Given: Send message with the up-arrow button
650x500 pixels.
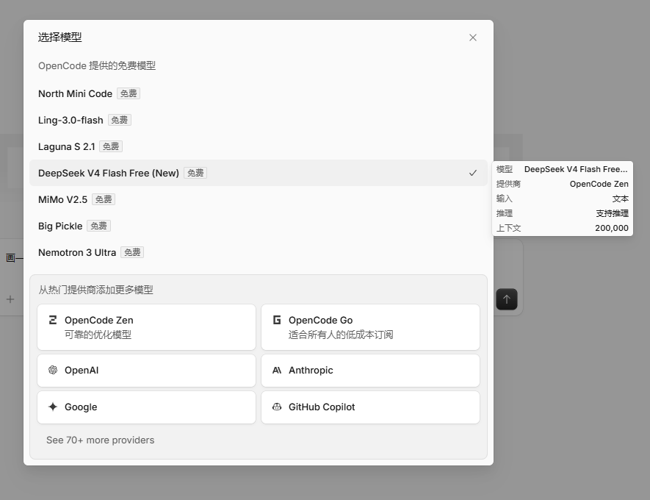Looking at the screenshot, I should [x=507, y=299].
